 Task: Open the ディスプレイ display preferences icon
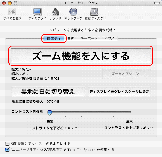37,12
